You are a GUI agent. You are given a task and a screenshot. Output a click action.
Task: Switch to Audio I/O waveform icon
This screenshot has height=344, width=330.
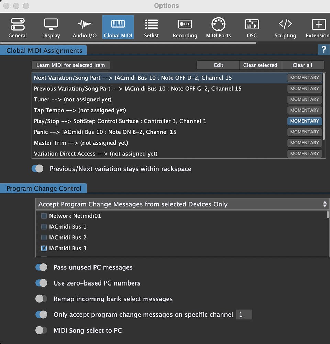[85, 25]
